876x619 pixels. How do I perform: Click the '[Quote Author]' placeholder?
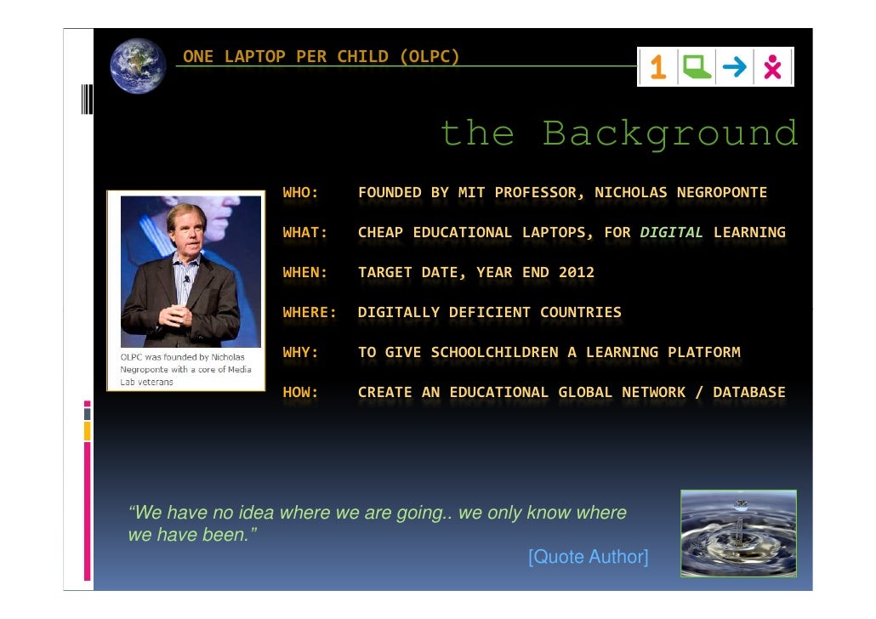[589, 557]
